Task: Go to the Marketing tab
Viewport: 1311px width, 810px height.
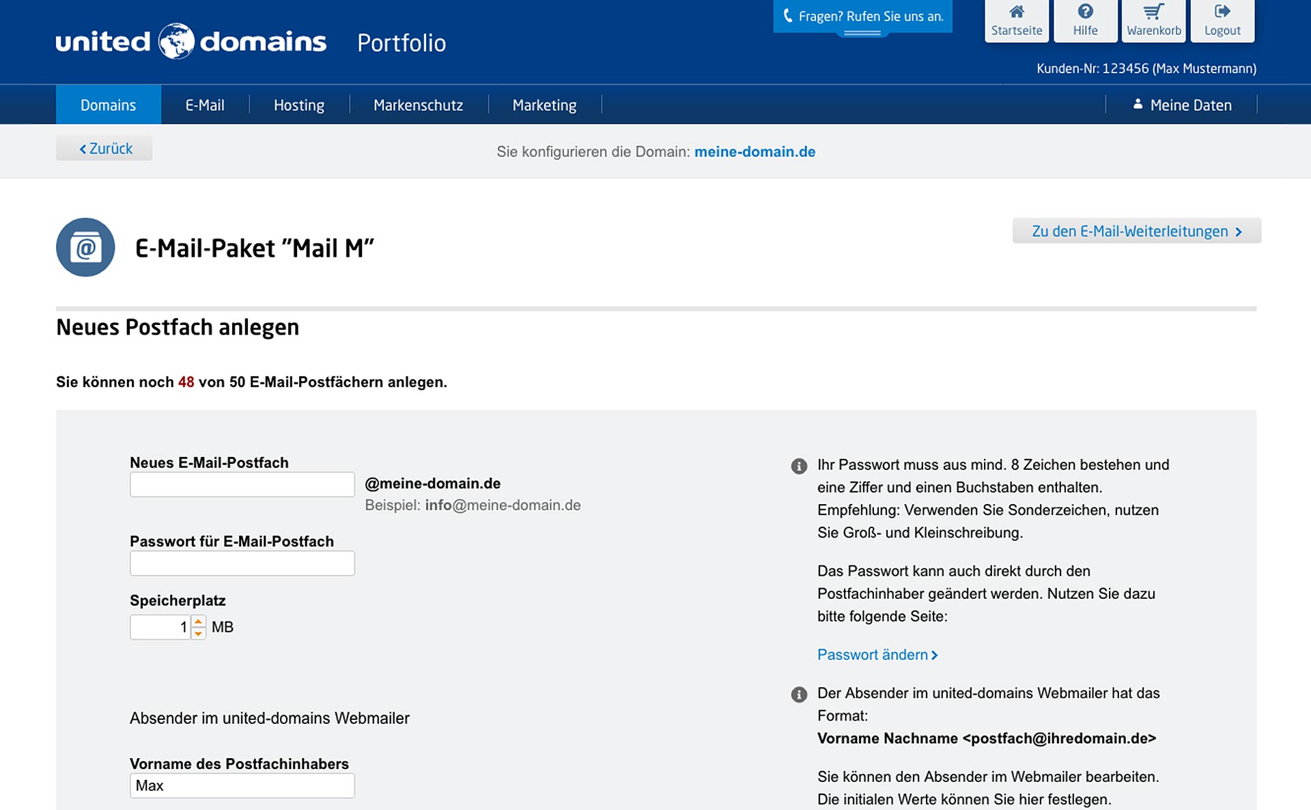Action: click(545, 104)
